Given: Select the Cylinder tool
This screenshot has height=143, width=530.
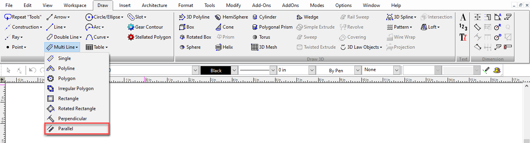Looking at the screenshot, I should (264, 17).
